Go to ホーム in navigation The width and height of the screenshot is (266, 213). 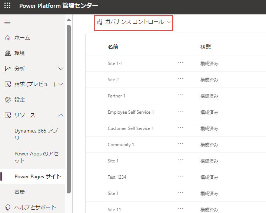[x=22, y=38]
